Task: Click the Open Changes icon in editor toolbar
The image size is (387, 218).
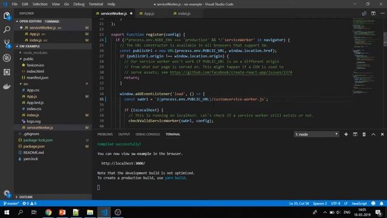Action: point(364,13)
